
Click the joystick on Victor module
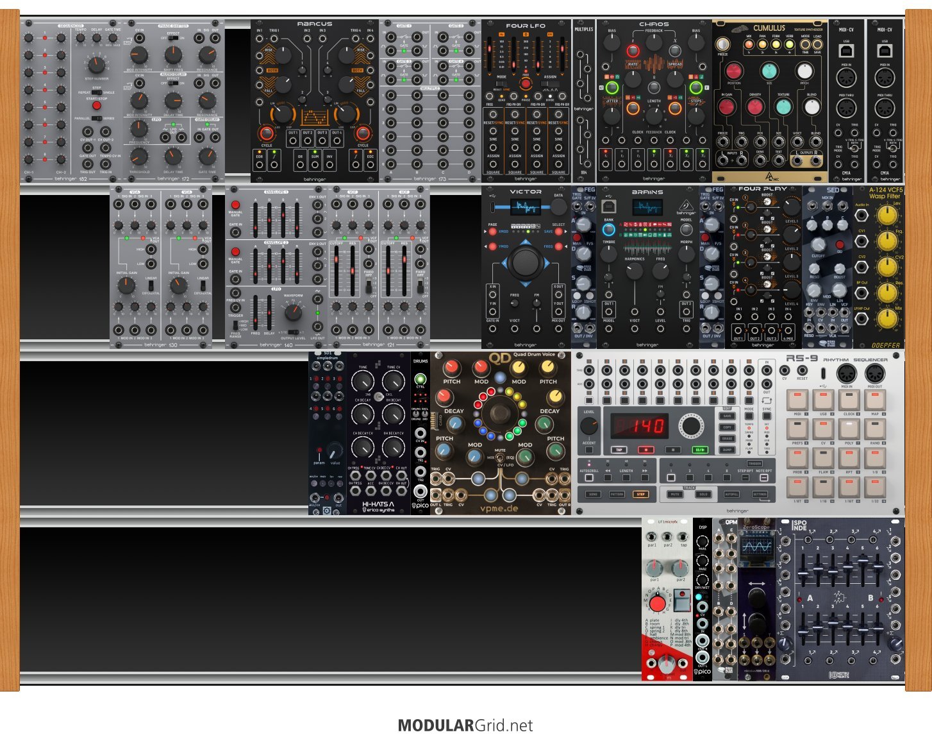point(526,261)
